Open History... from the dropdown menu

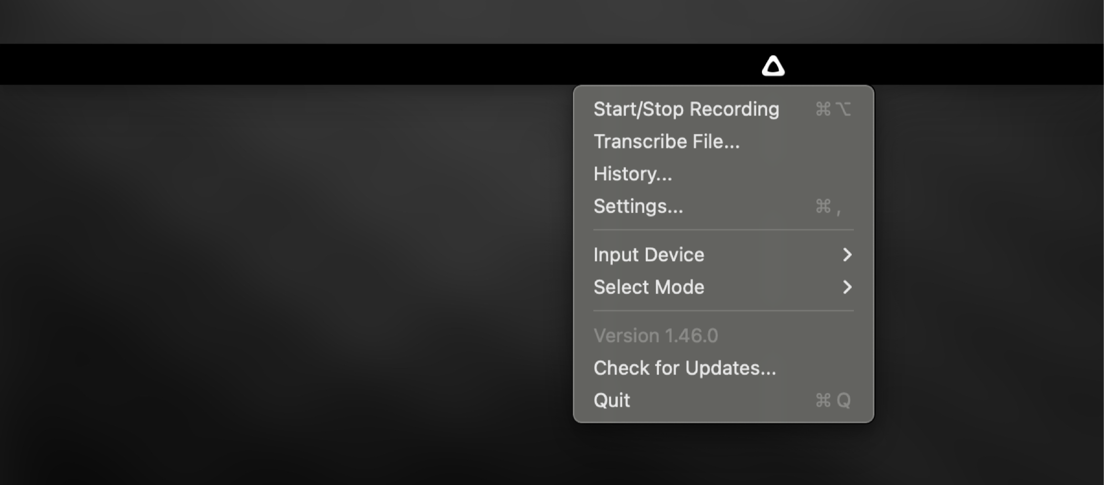point(633,174)
